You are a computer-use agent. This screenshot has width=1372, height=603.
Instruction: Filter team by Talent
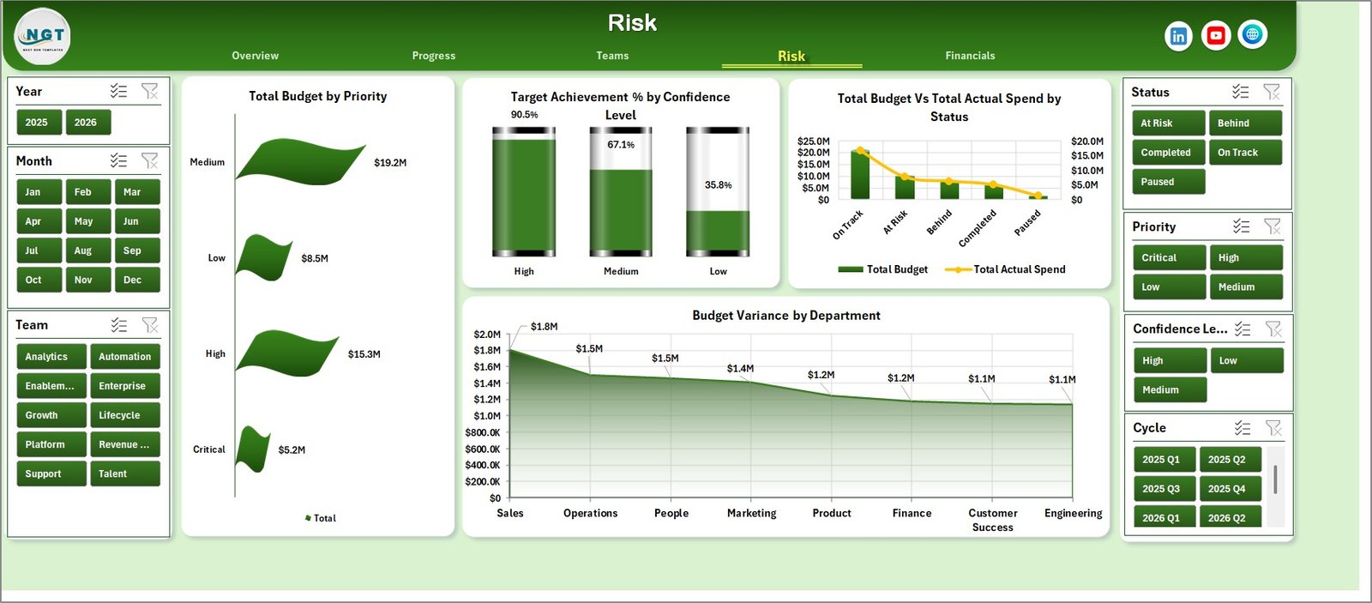click(124, 473)
